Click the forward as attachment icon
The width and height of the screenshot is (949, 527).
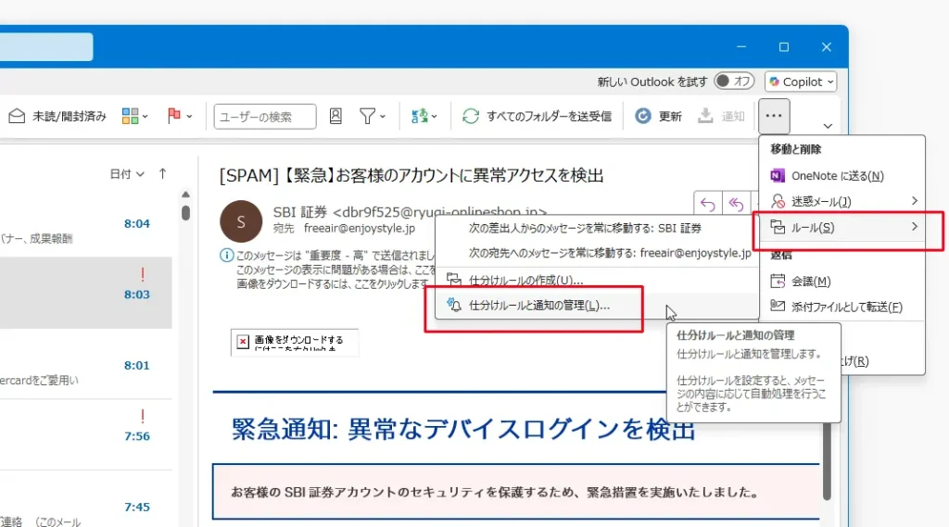pos(778,307)
